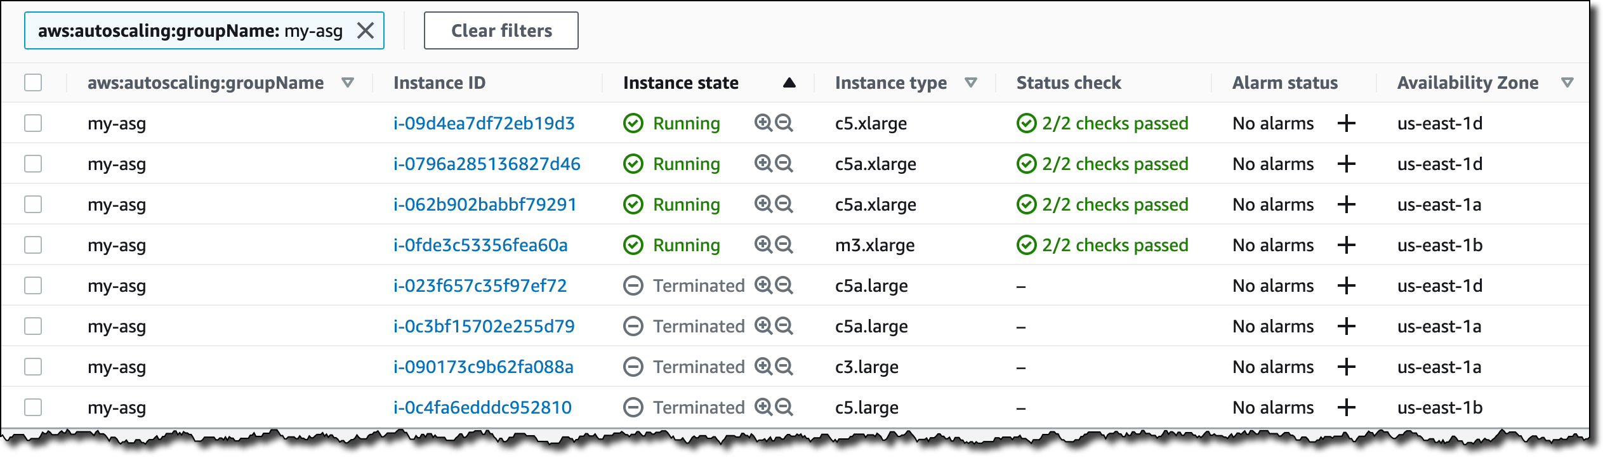Open Availability Zone column sort dropdown

tap(1567, 82)
